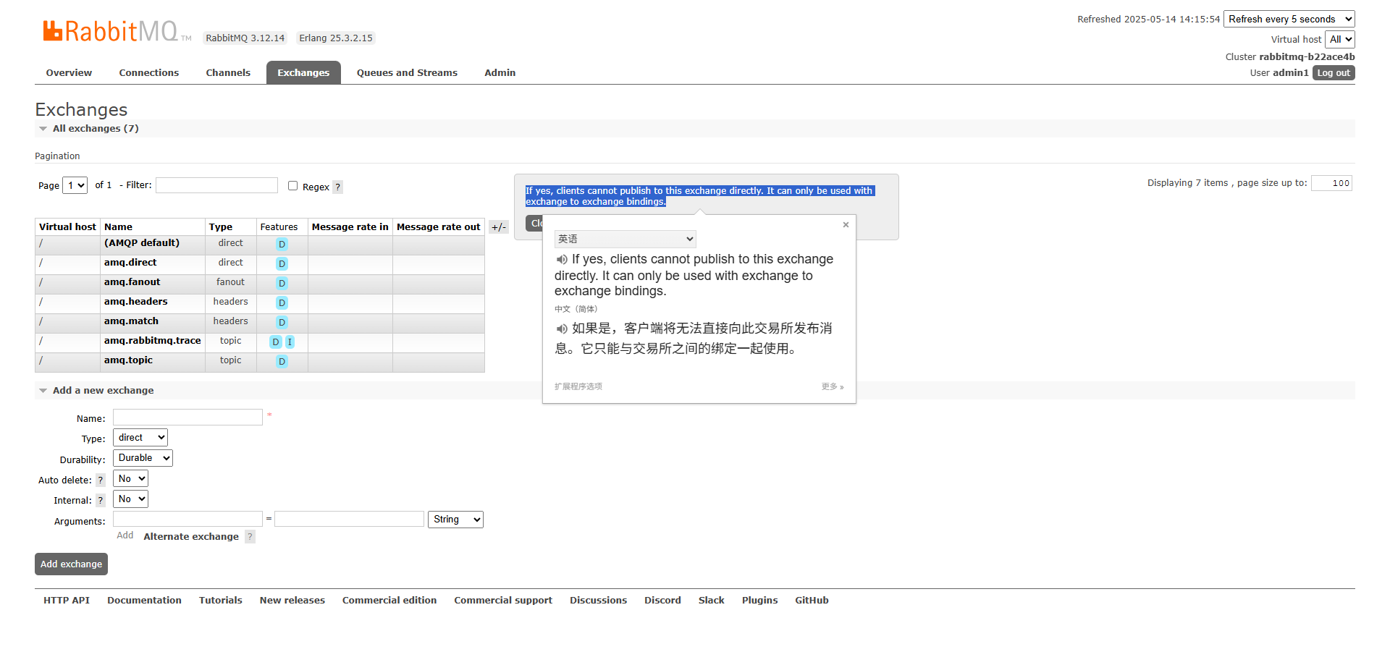Image resolution: width=1390 pixels, height=665 pixels.
Task: Click the exchange Name input field
Action: [188, 418]
